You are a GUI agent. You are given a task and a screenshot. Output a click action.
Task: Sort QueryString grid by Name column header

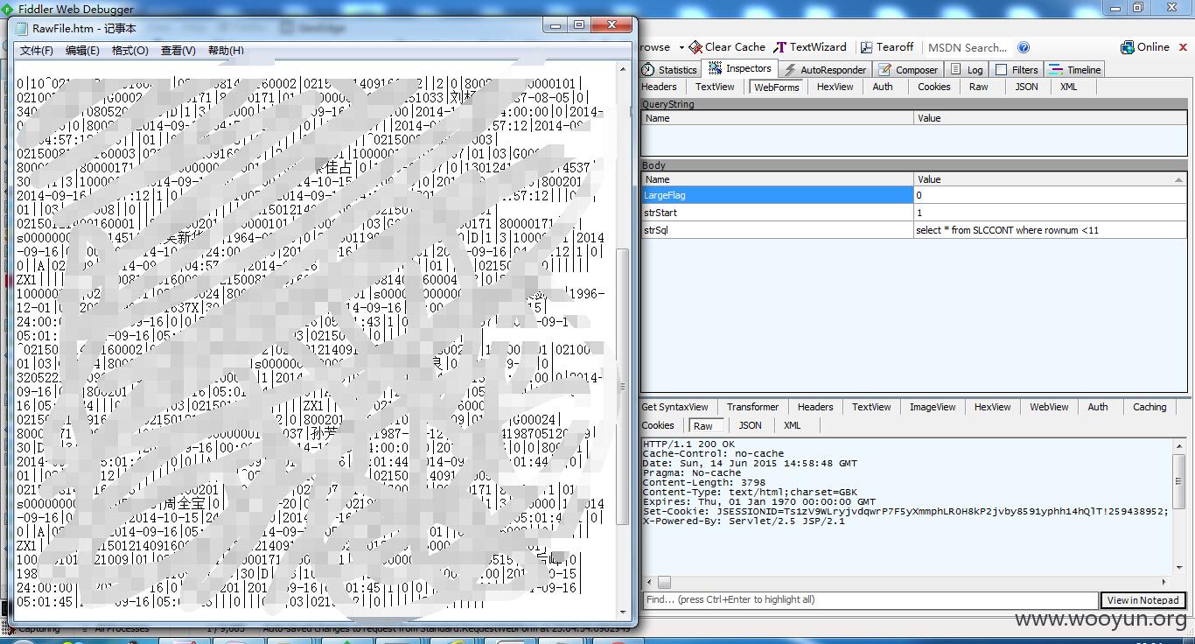tap(778, 118)
